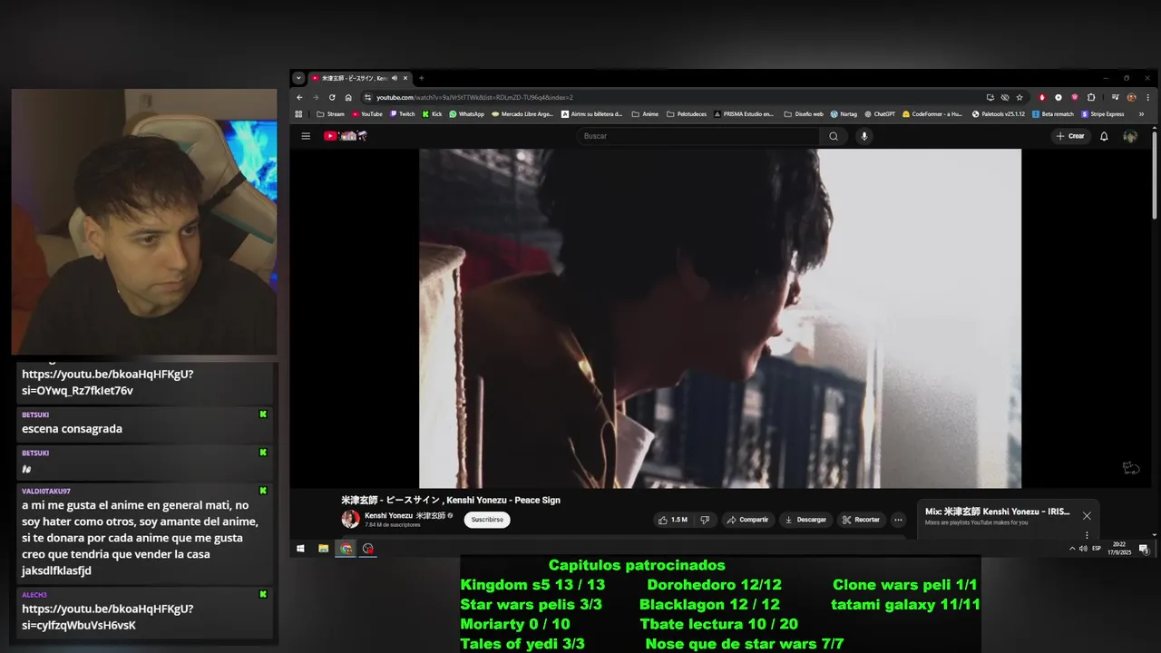This screenshot has height=653, width=1161.
Task: Click the Mix Kenshi Yonezu IRIS title
Action: point(997,512)
